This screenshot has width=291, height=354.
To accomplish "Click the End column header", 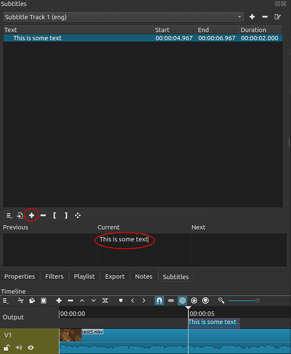I will coord(218,30).
